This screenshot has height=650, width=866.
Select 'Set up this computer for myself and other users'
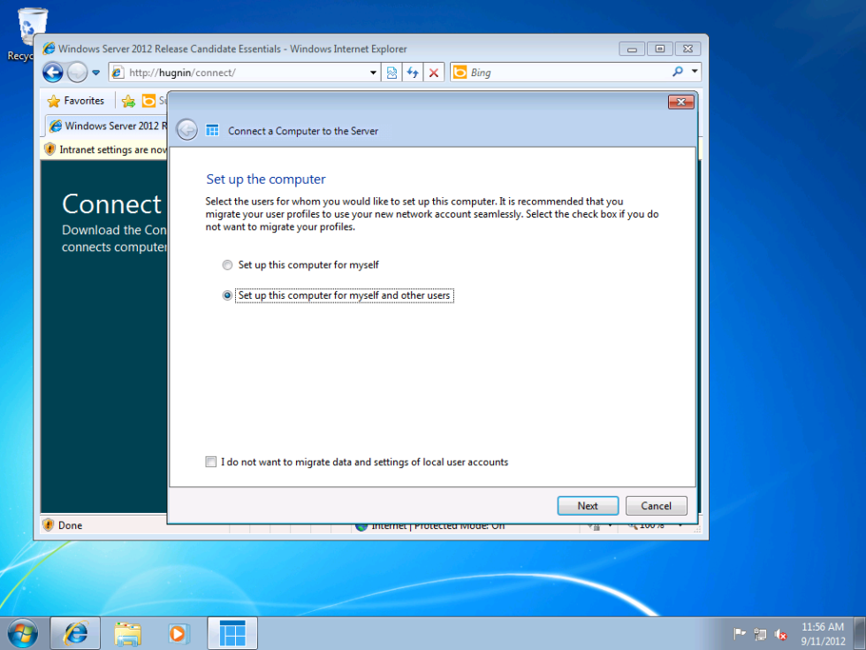pyautogui.click(x=227, y=295)
